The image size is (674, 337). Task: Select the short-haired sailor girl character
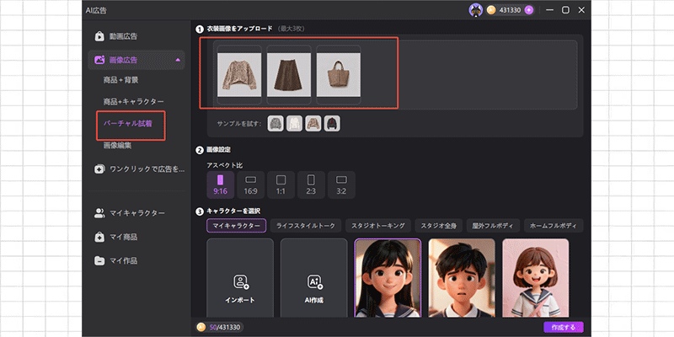click(536, 279)
